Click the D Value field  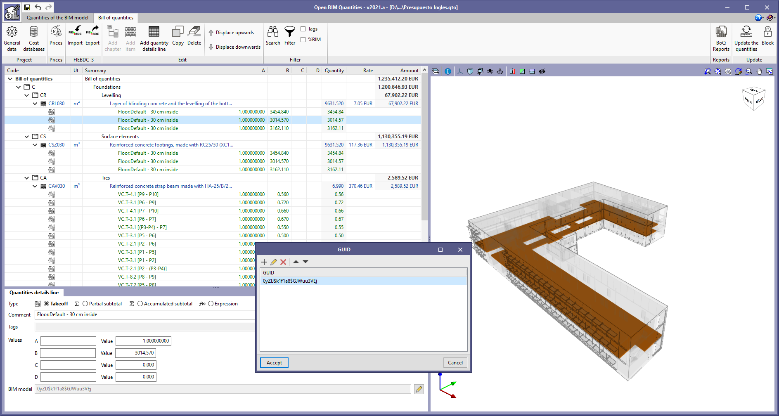pos(135,377)
